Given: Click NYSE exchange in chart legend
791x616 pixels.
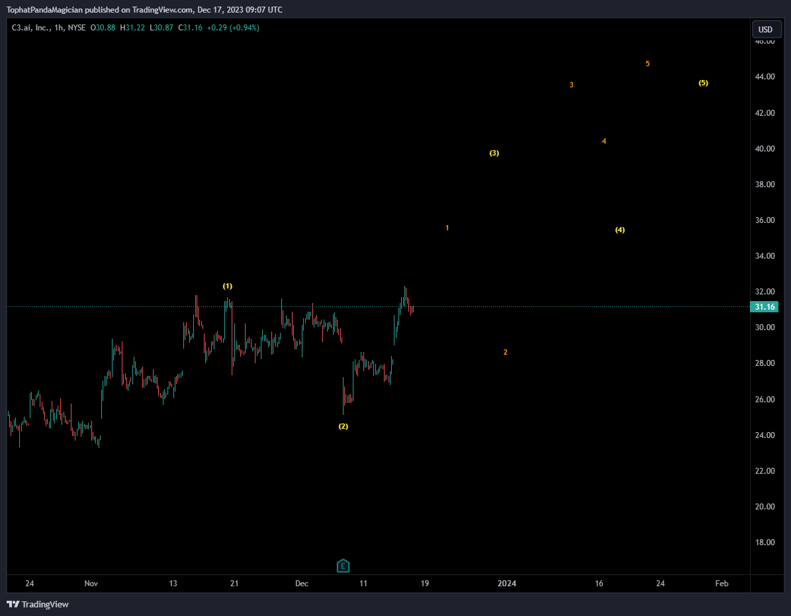Looking at the screenshot, I should tap(77, 28).
